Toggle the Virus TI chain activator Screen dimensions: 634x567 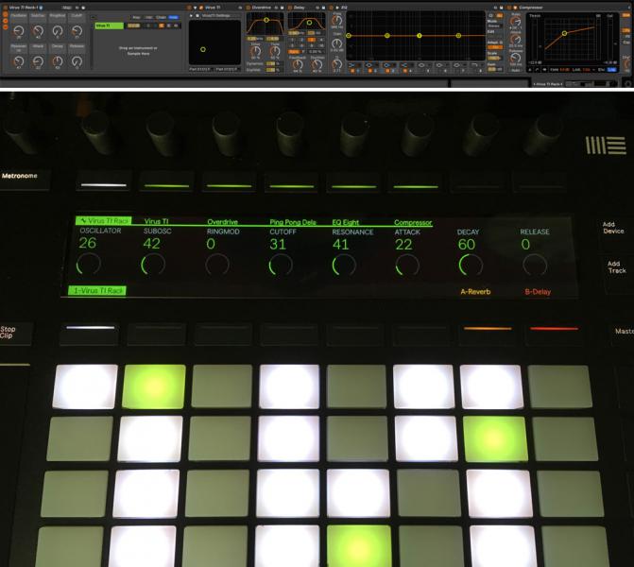point(162,26)
